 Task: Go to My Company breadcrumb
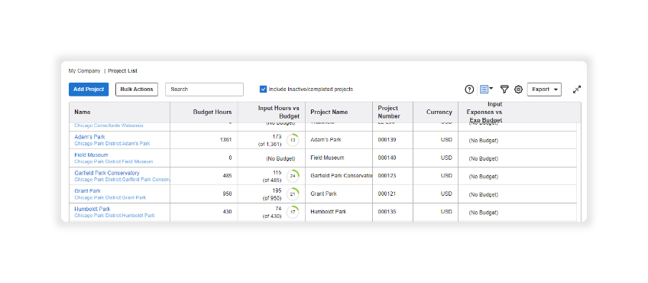tap(84, 70)
